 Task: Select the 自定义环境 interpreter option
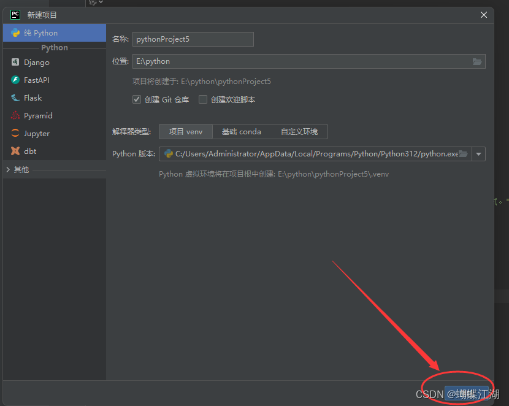pyautogui.click(x=300, y=131)
